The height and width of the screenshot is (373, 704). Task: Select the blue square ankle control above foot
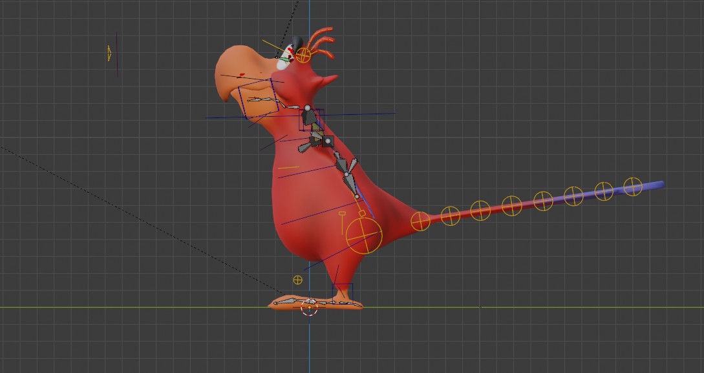343,292
